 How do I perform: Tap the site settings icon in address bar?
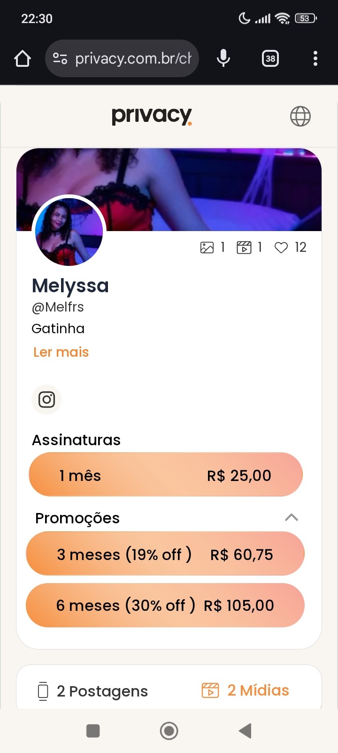pos(60,58)
